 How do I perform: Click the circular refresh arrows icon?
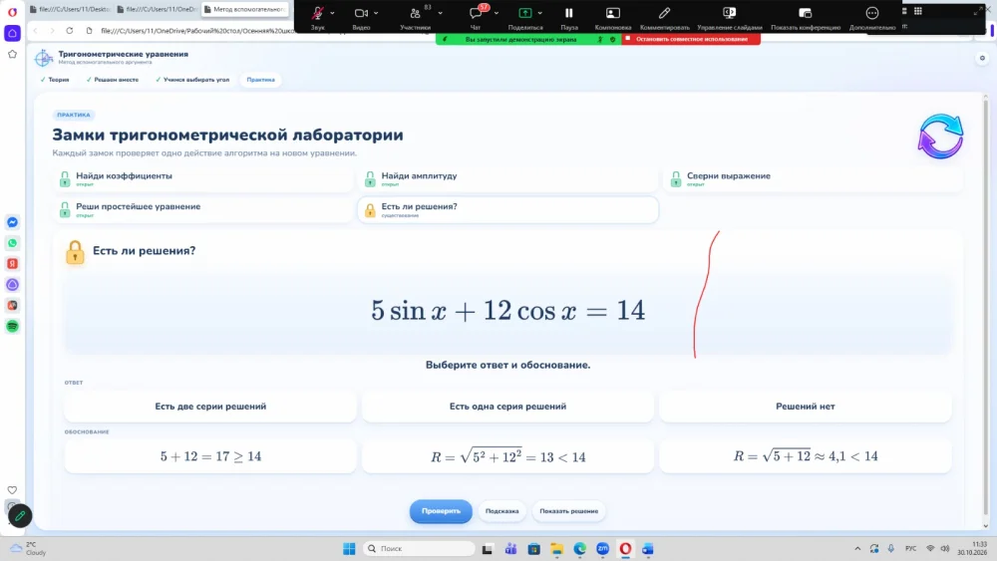940,136
